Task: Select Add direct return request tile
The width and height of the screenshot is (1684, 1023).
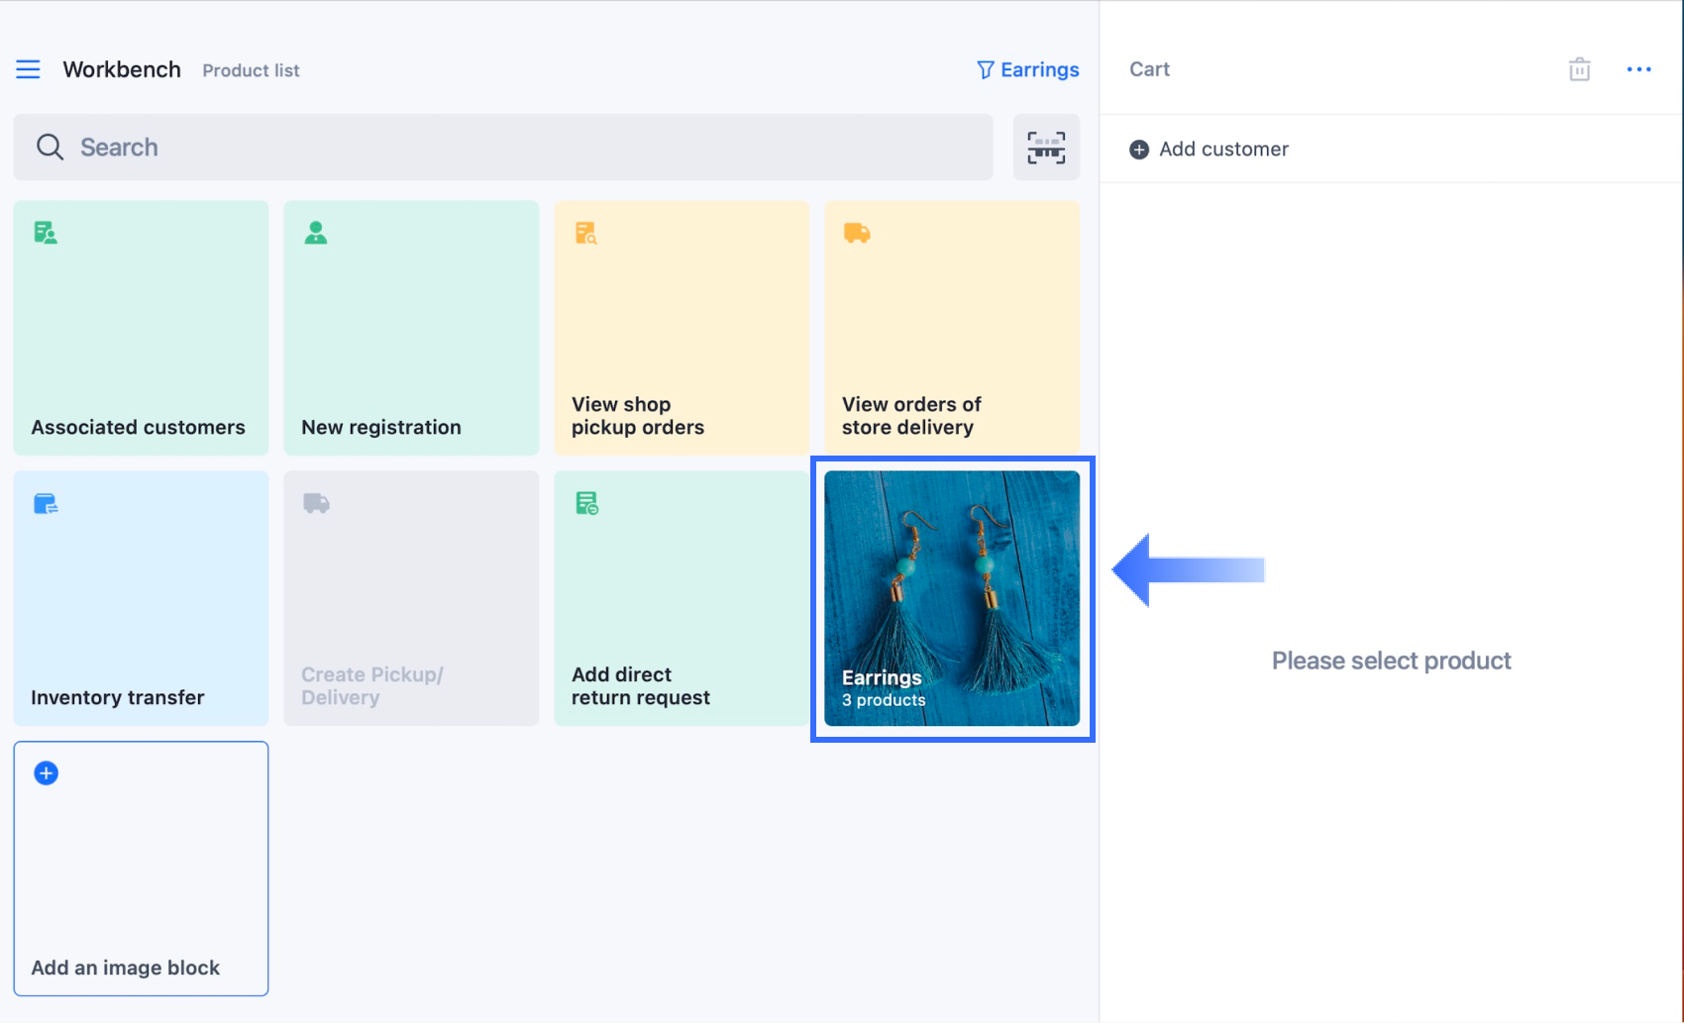Action: point(682,598)
